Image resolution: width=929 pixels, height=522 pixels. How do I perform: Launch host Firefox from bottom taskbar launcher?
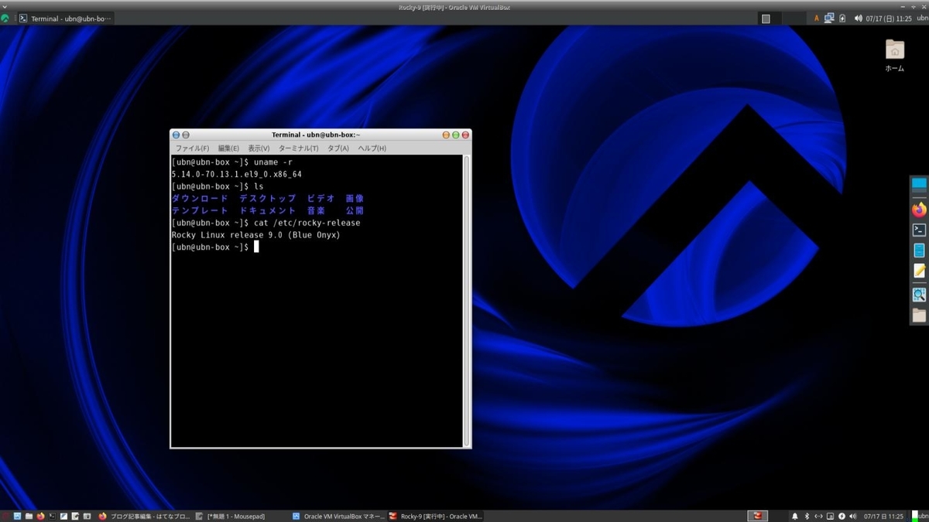click(40, 516)
